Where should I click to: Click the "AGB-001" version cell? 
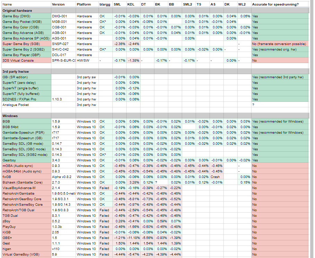coord(63,33)
